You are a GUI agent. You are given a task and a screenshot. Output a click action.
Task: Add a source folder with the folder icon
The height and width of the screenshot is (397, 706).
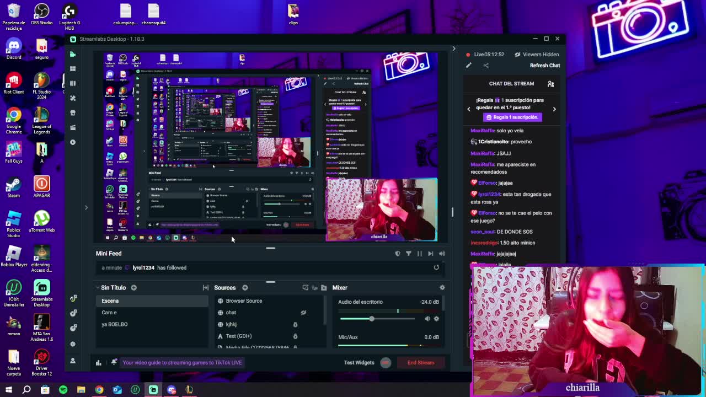point(324,287)
